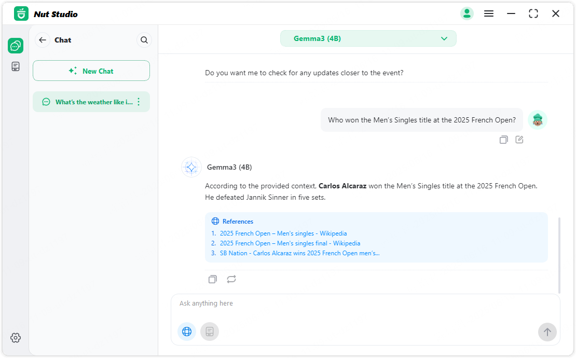
Task: Expand the Gemma3 (4B) model dropdown
Action: click(x=368, y=38)
